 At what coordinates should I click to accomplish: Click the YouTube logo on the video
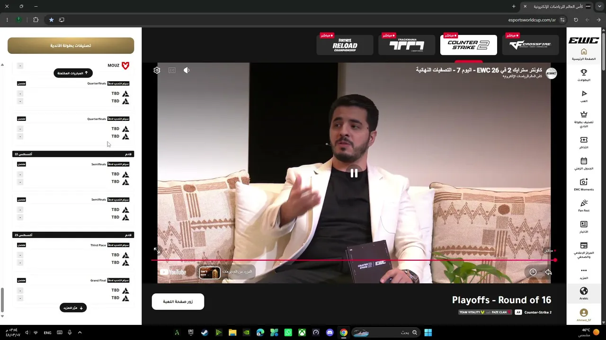click(x=173, y=272)
